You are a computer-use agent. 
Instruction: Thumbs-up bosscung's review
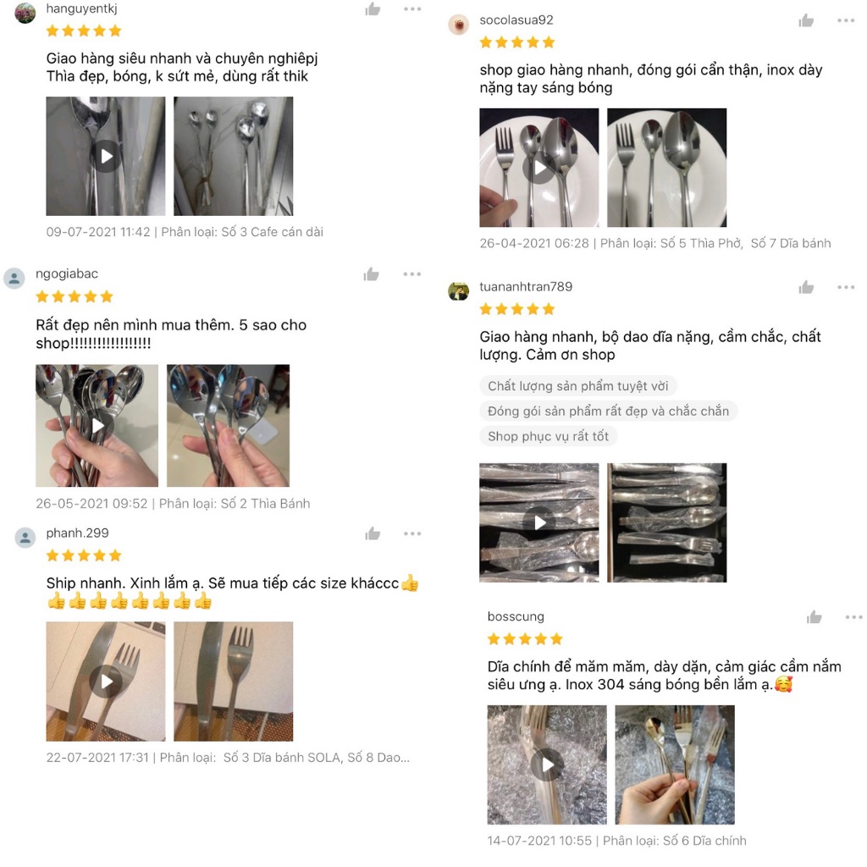(814, 617)
